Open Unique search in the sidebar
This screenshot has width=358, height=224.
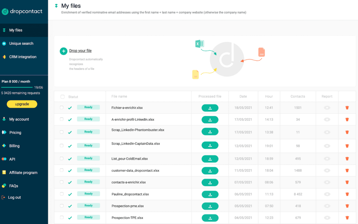21,43
